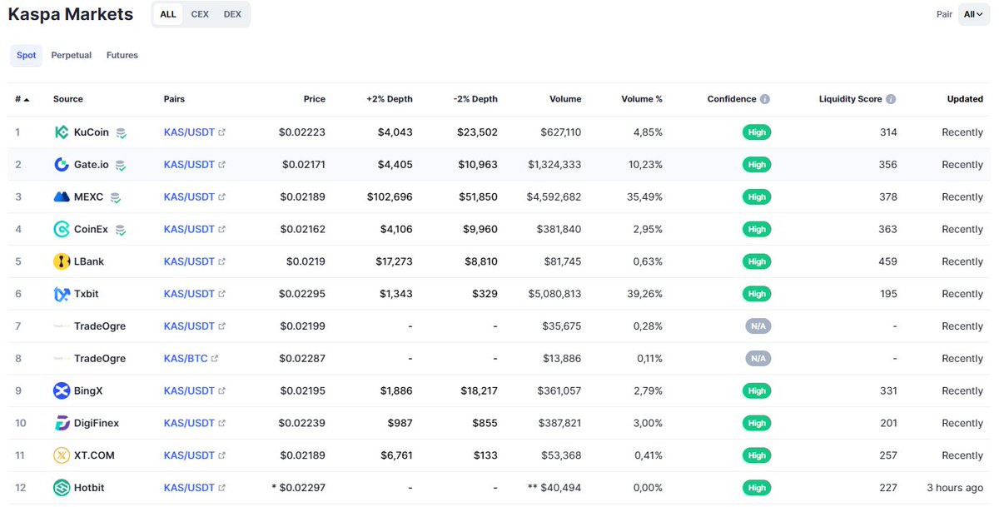Sort table by Confidence column header
Viewport: 999px width, 507px height.
click(x=732, y=99)
